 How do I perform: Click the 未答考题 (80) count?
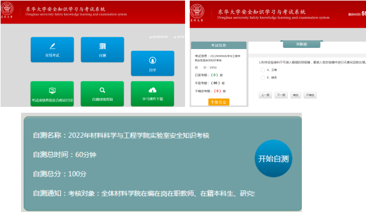tap(215, 83)
